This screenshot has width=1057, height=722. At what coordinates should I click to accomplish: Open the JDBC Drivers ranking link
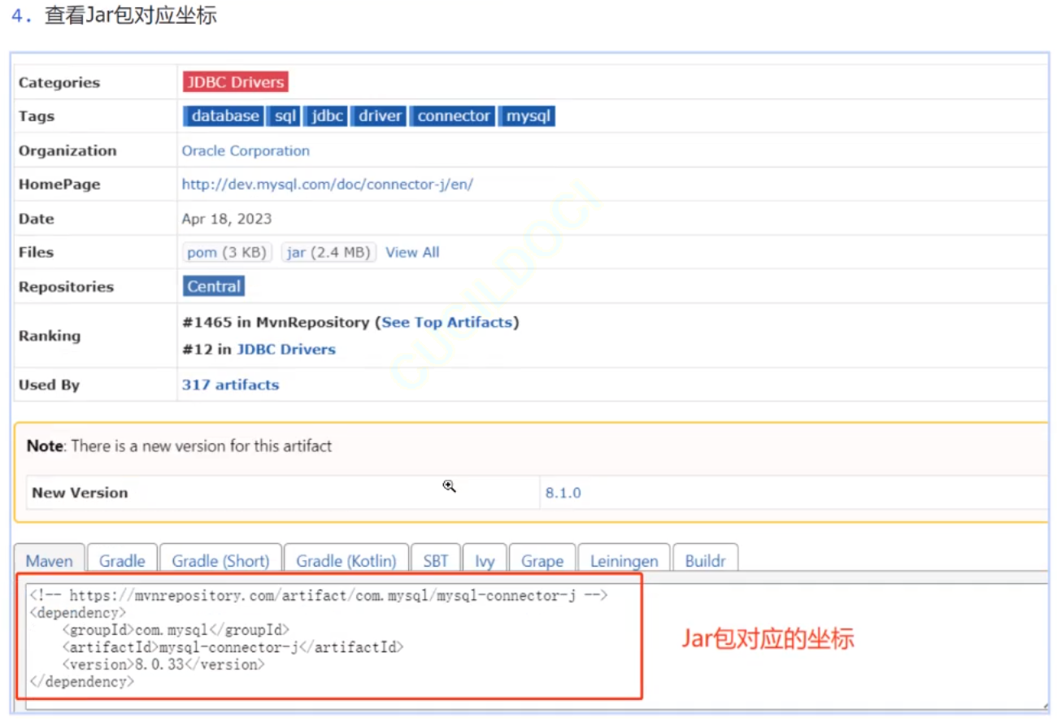tap(286, 350)
